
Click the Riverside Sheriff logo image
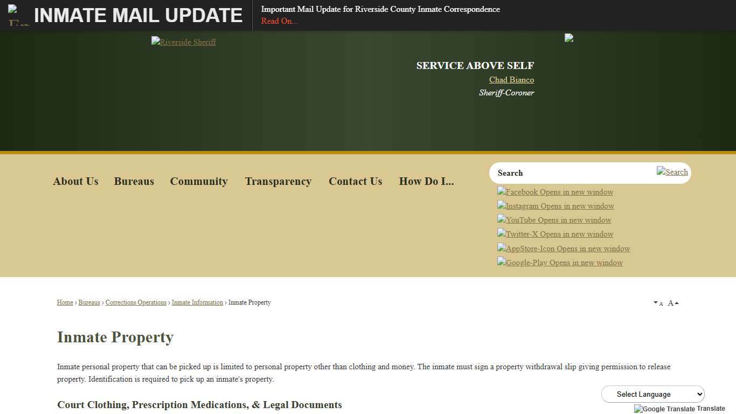tap(183, 42)
